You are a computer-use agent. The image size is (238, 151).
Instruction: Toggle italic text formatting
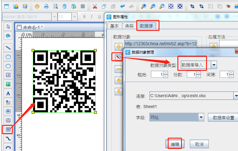pos(92,17)
